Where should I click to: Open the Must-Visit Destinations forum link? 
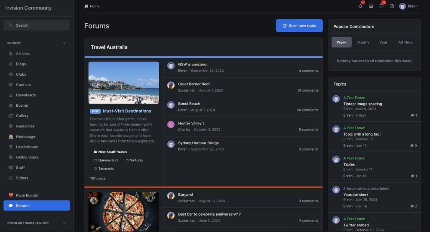click(126, 111)
